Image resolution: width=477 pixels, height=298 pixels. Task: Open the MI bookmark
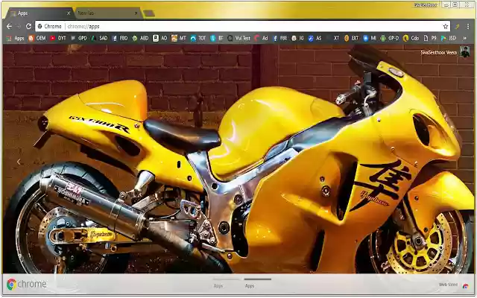pyautogui.click(x=370, y=38)
